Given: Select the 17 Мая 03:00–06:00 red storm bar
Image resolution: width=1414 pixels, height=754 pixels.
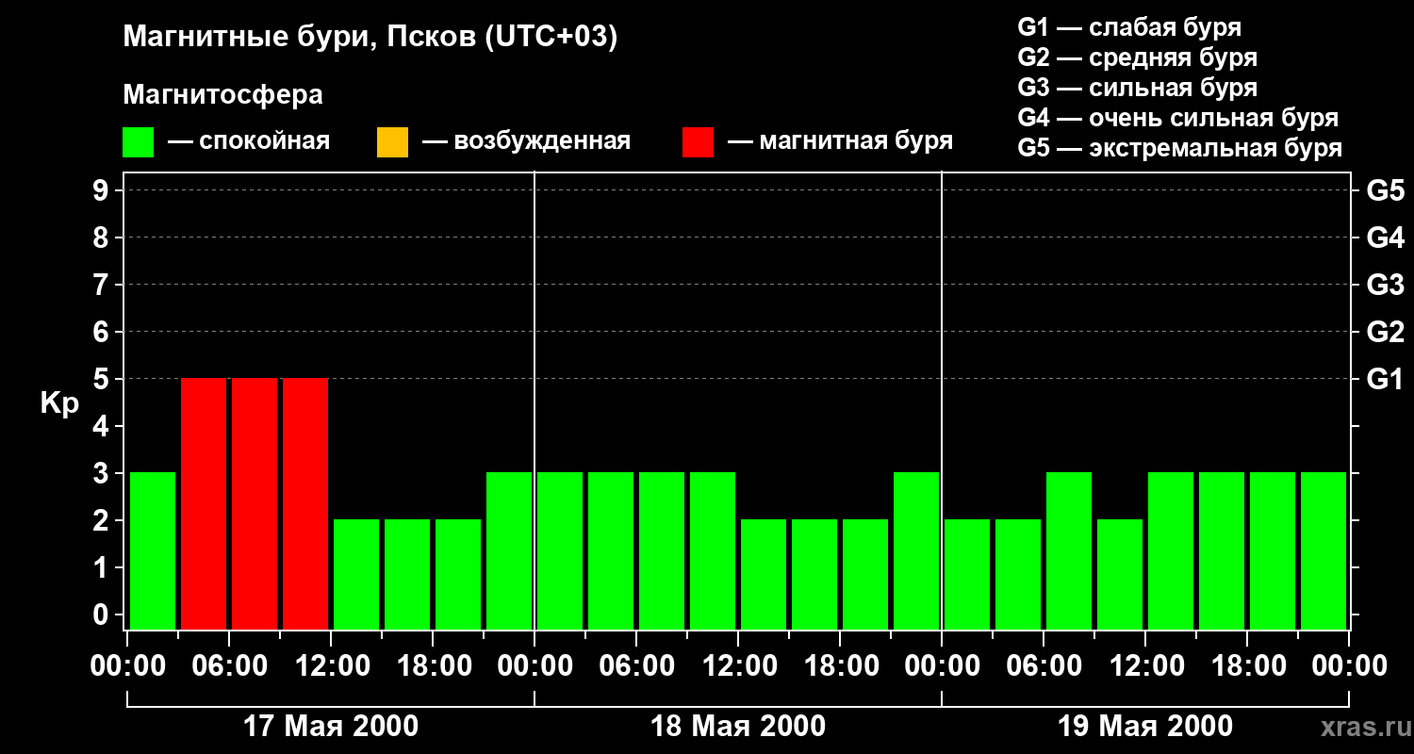Looking at the screenshot, I should coord(204,503).
